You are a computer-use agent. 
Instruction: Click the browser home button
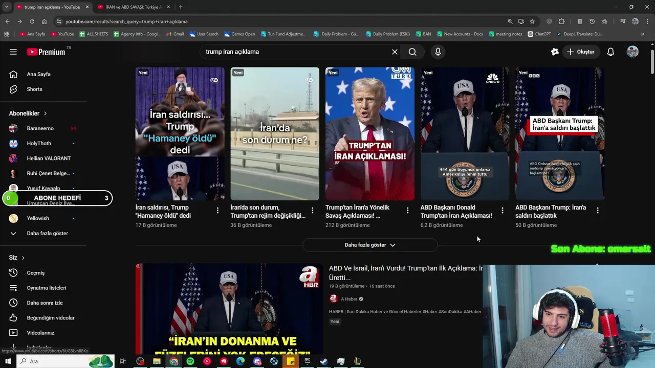(44, 21)
